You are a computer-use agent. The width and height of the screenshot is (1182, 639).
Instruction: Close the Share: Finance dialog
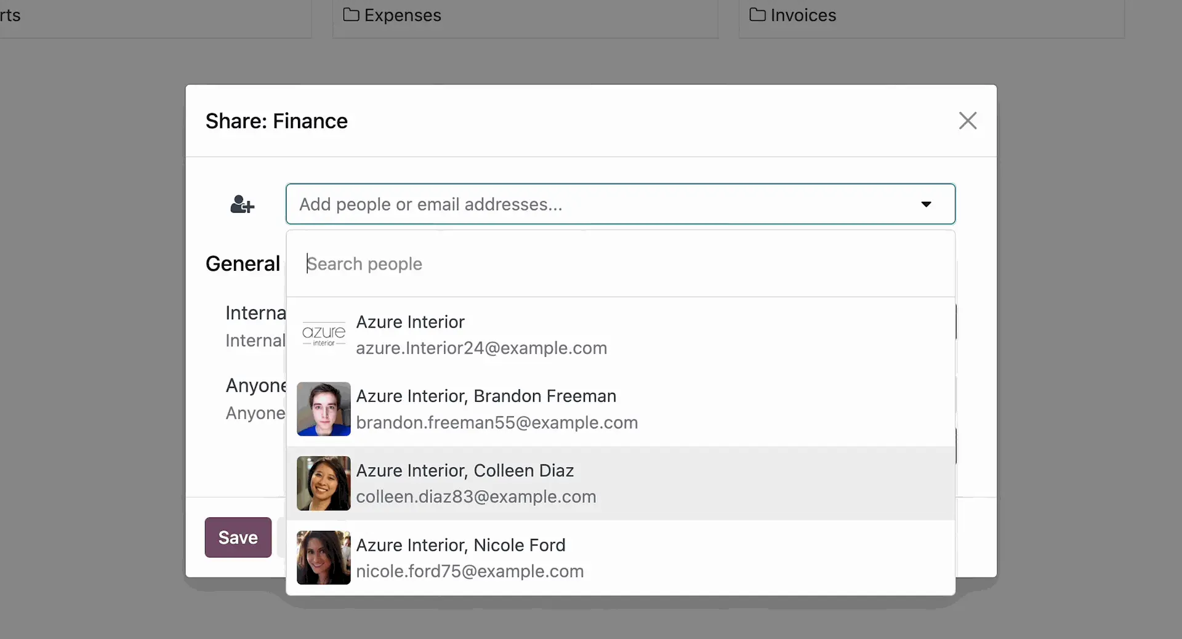pos(967,121)
